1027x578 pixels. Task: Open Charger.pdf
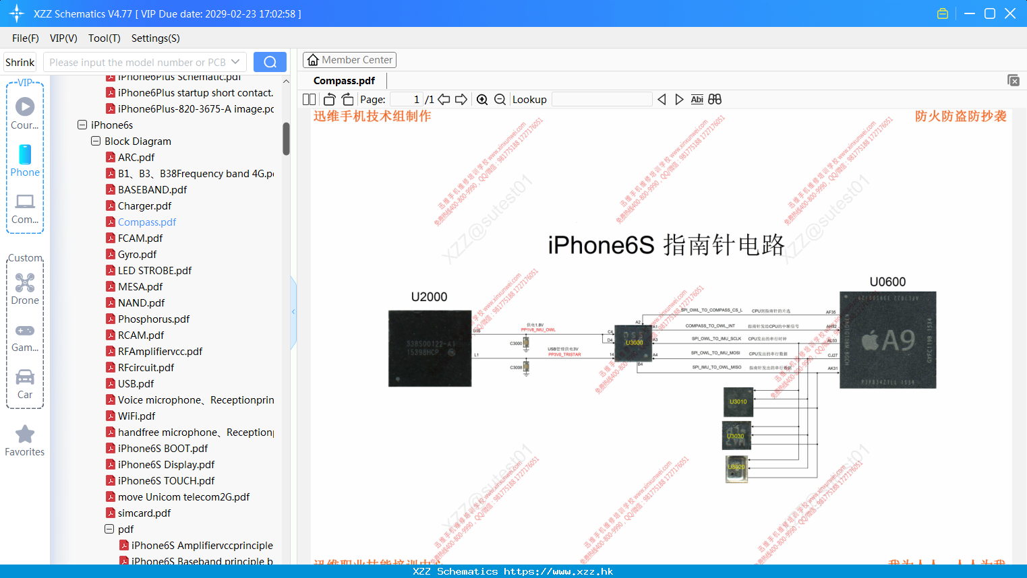point(144,205)
